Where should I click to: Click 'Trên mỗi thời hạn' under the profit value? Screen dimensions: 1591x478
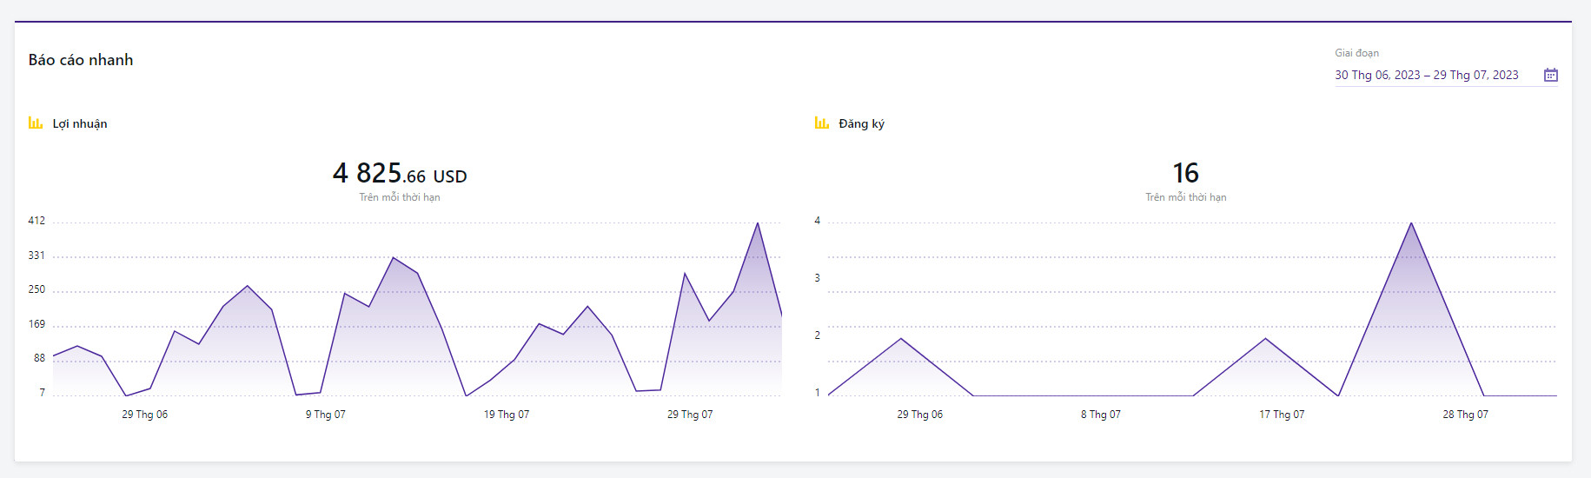pos(400,197)
